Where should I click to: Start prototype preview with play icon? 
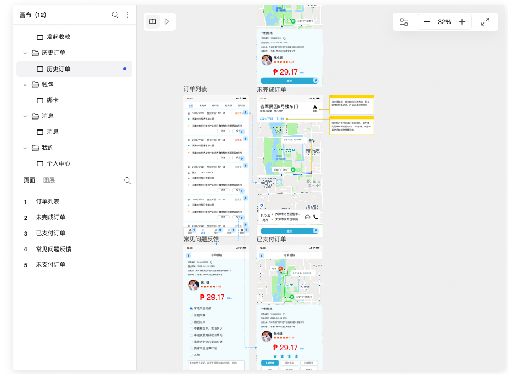click(167, 22)
